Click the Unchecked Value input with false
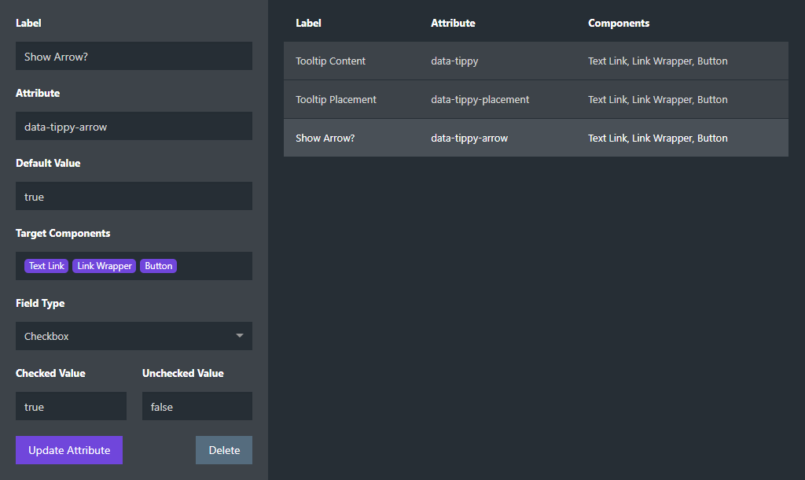805x480 pixels. (197, 406)
